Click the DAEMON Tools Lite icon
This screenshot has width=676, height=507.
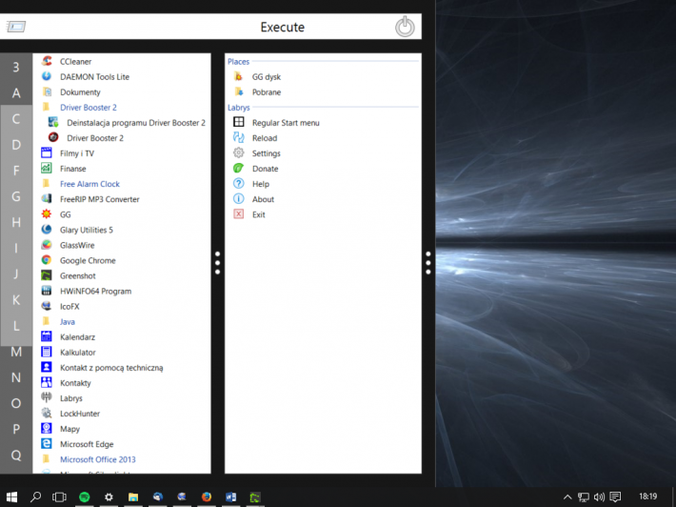coord(47,76)
